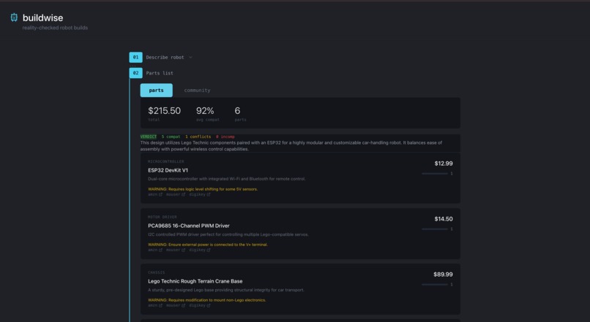
Task: Click the 1 conflicts indicator
Action: click(x=198, y=137)
